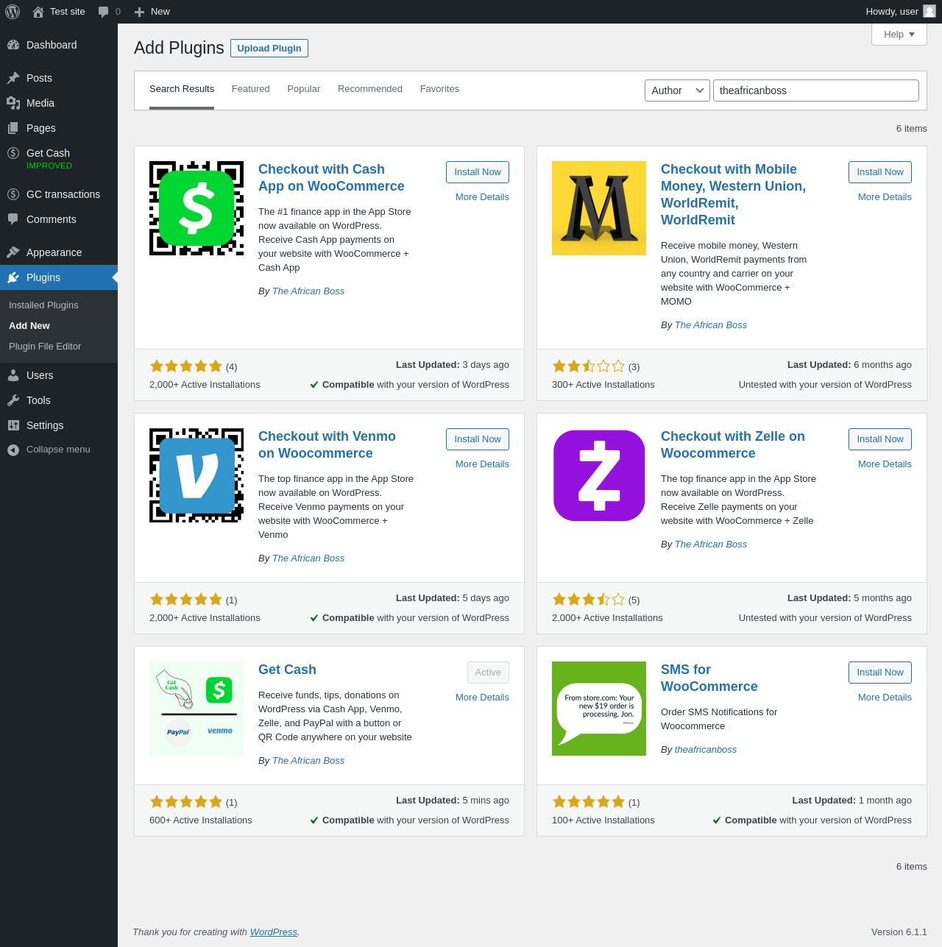Click the Active button on Get Cash

(x=488, y=673)
